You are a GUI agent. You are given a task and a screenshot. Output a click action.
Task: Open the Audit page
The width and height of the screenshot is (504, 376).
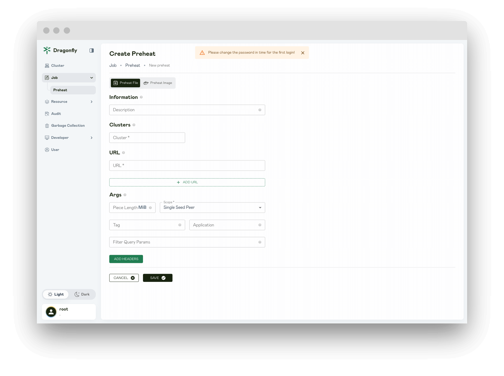tap(69, 114)
